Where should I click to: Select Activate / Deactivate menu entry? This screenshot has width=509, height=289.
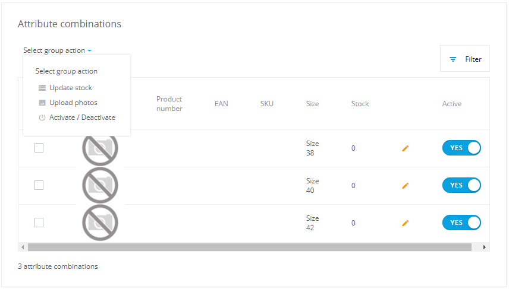(82, 117)
